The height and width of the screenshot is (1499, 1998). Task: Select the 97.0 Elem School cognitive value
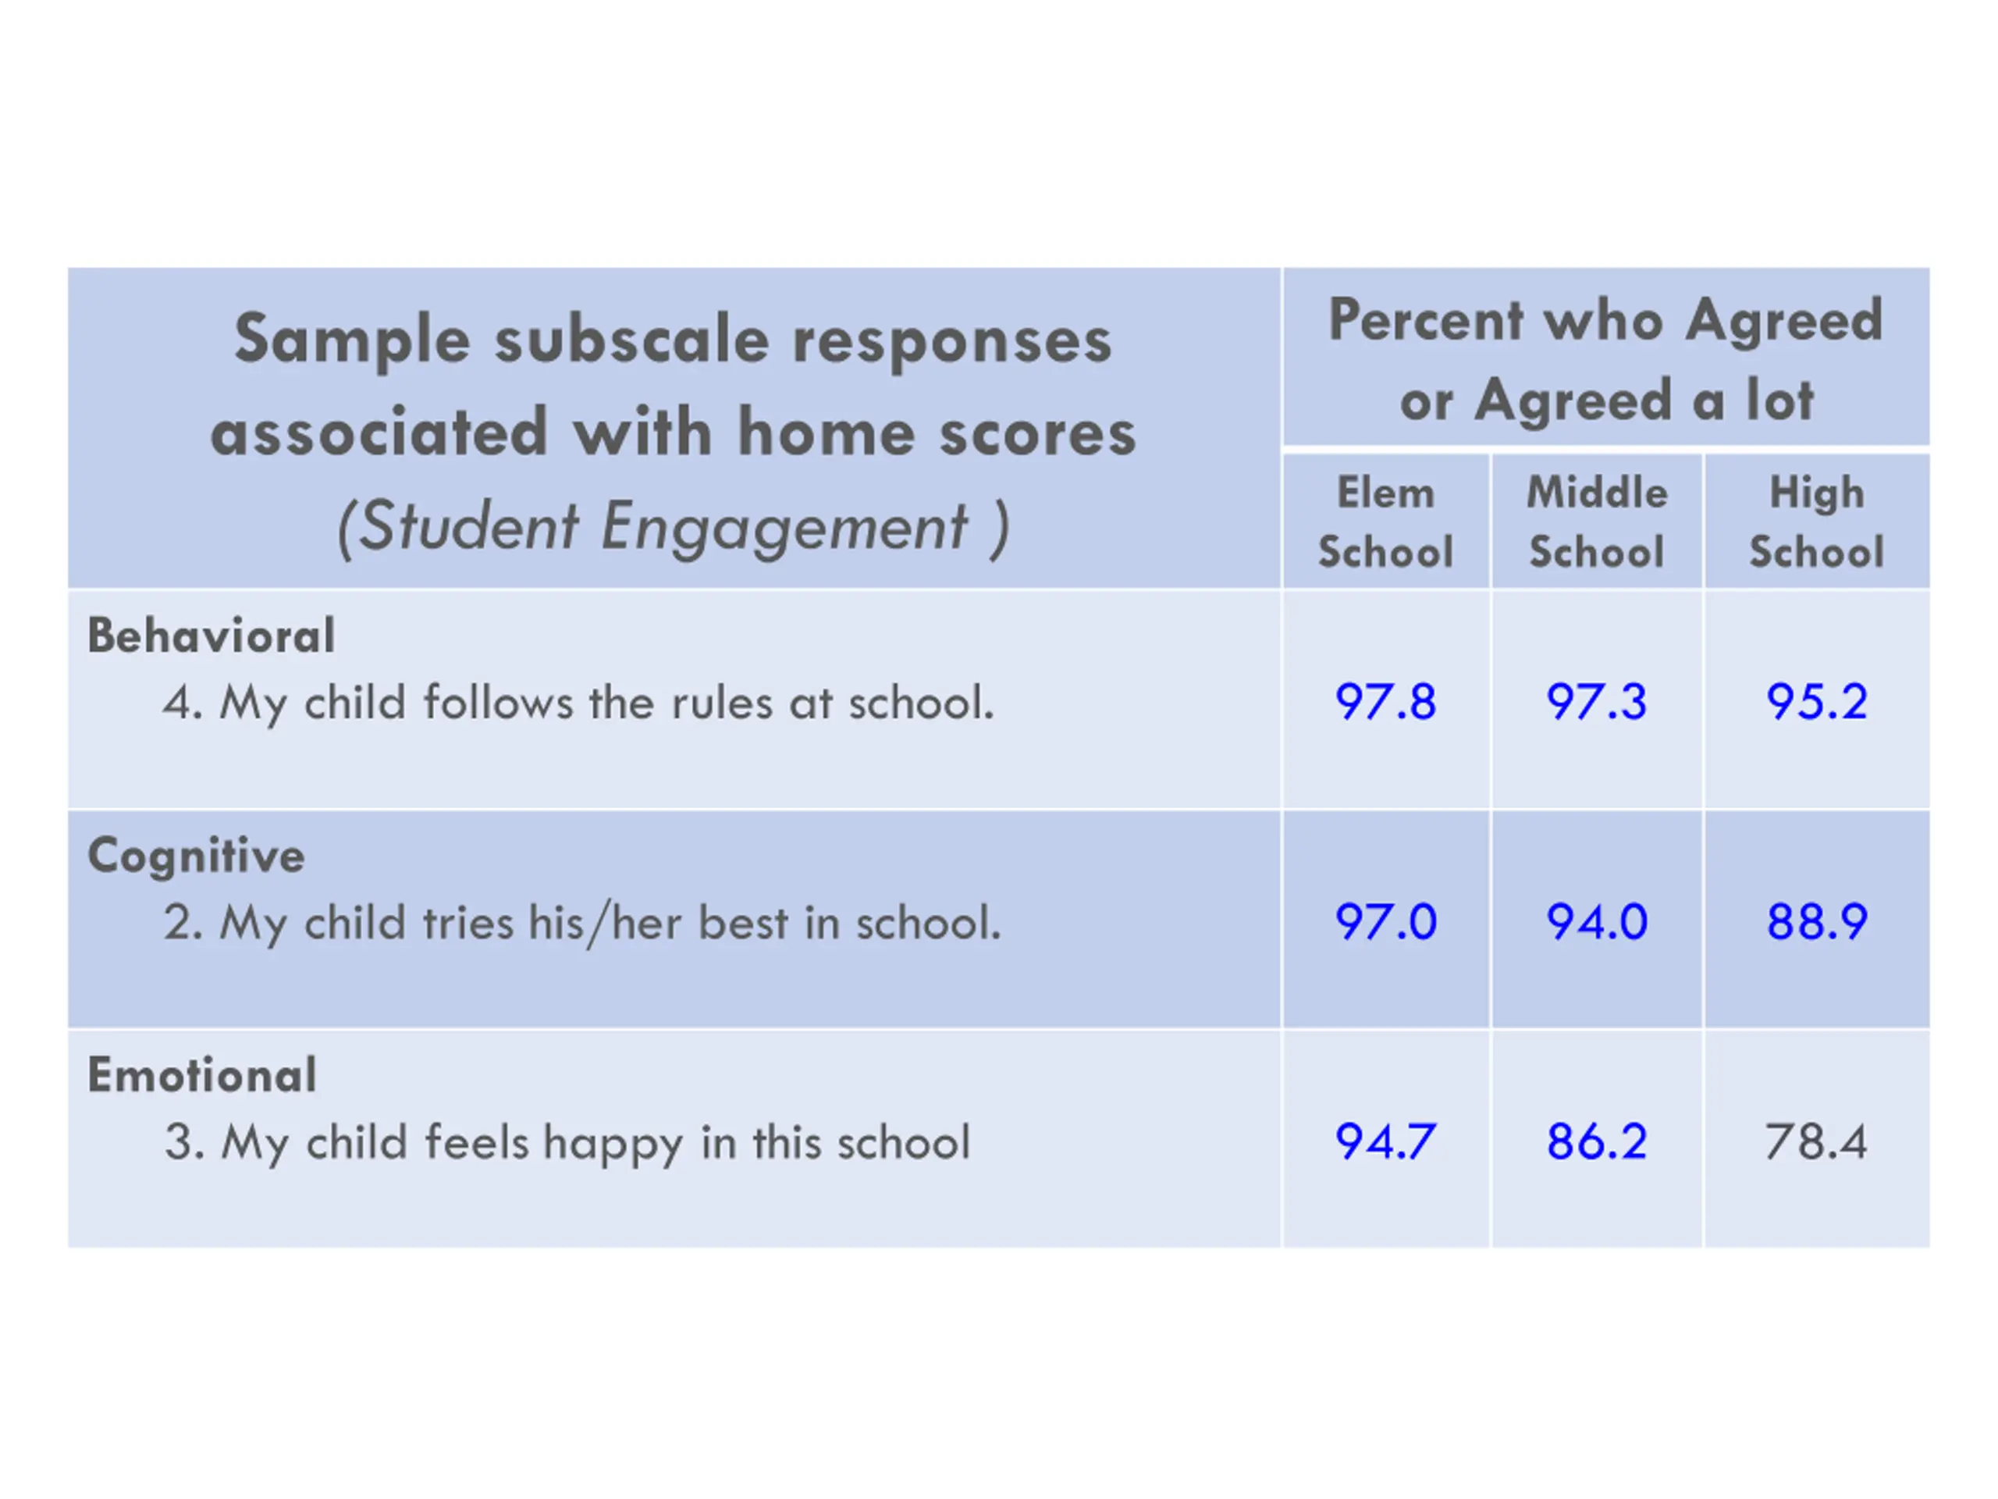coord(1385,921)
